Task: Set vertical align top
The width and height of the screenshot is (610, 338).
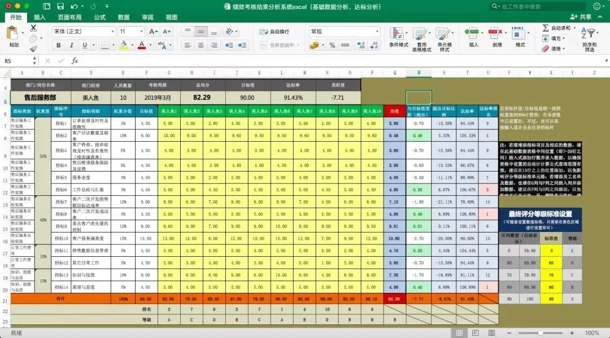Action: pyautogui.click(x=188, y=32)
